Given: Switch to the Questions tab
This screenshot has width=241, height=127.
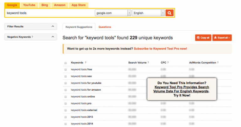Looking at the screenshot, I should (104, 27).
